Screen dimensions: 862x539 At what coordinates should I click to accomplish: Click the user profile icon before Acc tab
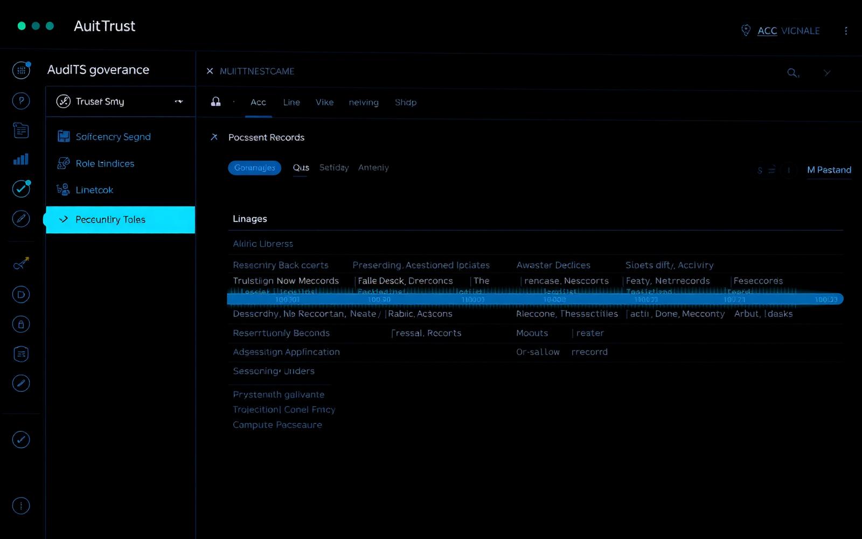tap(215, 101)
